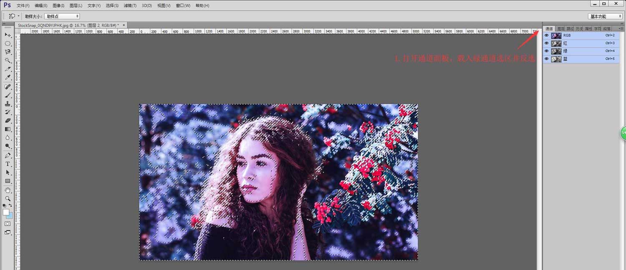Open 3D(D) menu
Viewport: 626px width, 270px height.
(x=146, y=6)
